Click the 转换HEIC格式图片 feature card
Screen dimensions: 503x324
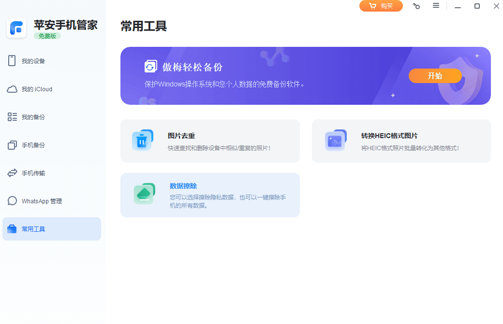(x=401, y=141)
